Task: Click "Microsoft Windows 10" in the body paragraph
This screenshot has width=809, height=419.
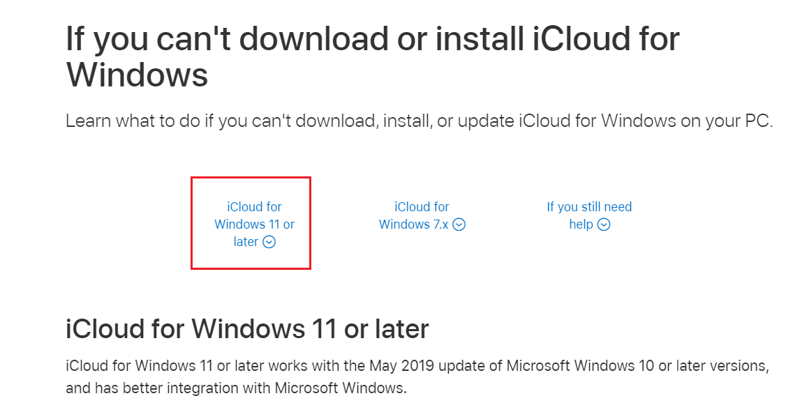Action: (580, 366)
